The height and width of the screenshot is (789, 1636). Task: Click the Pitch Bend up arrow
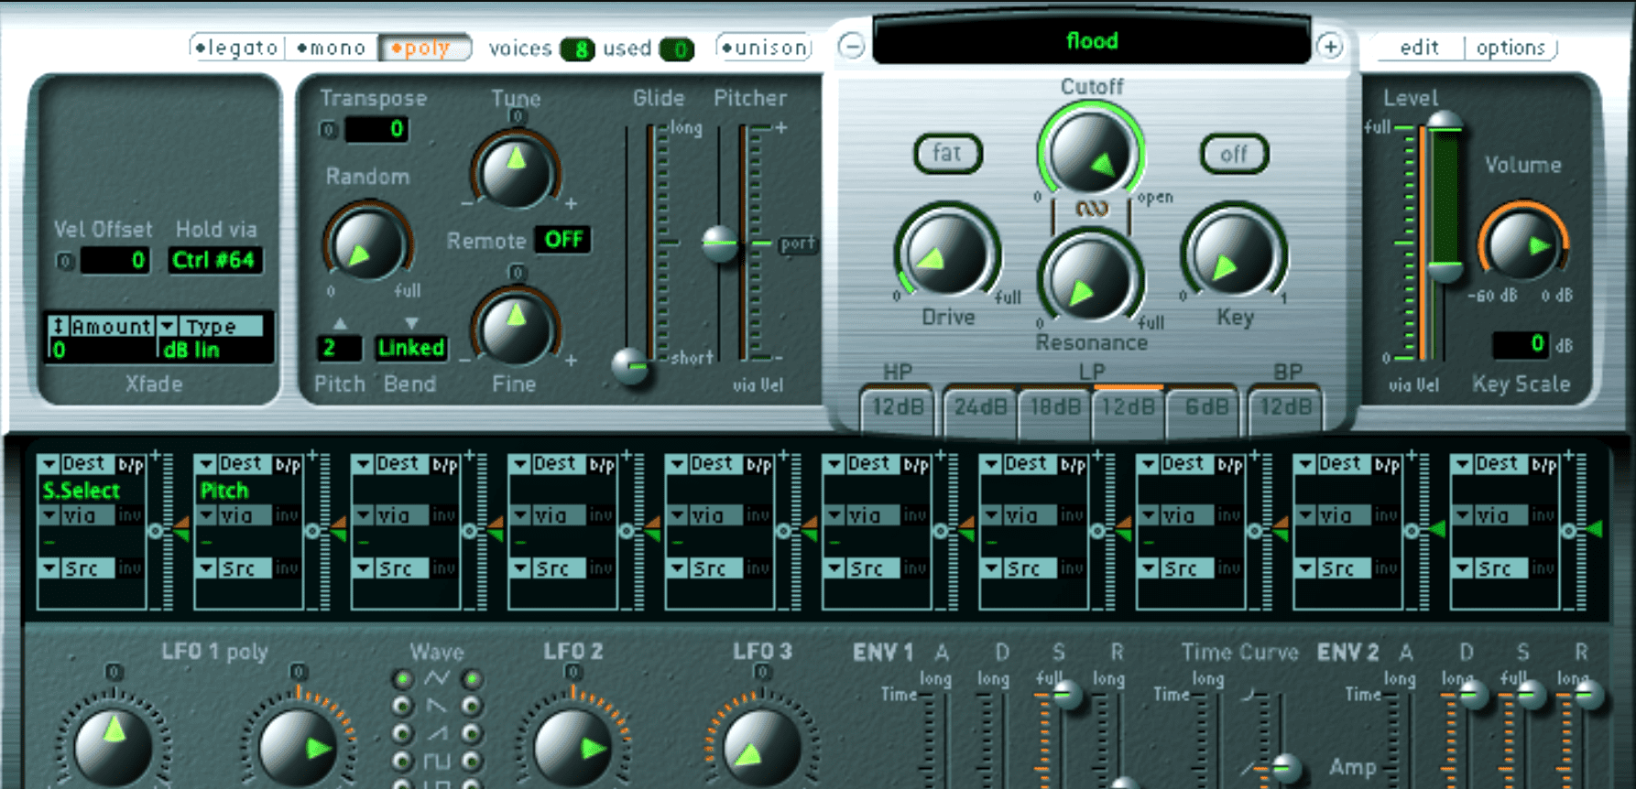341,323
